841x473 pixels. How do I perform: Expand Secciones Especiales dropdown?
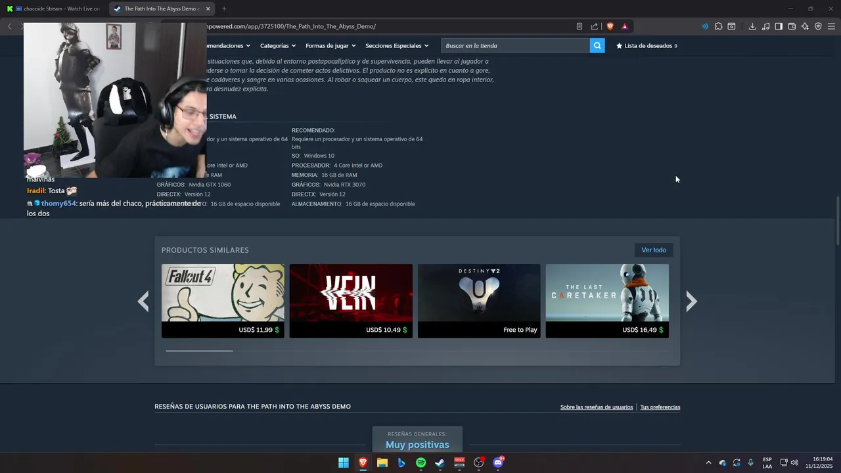click(397, 46)
